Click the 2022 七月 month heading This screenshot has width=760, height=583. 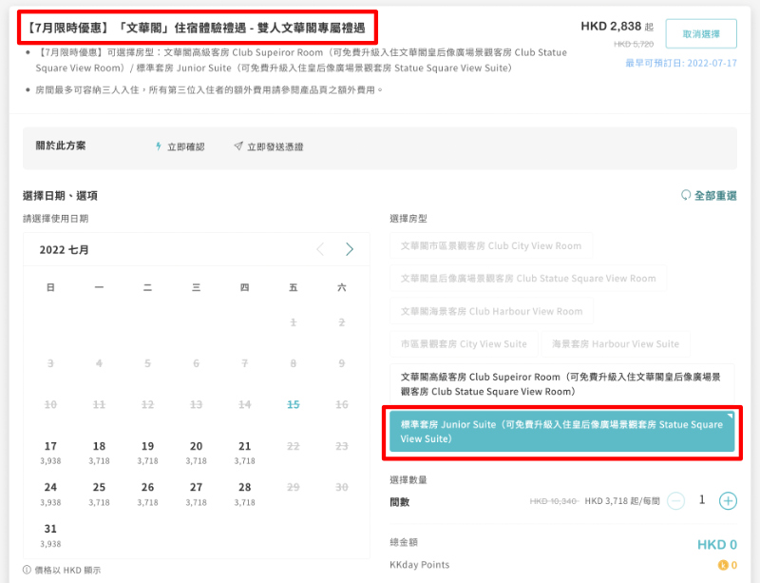pyautogui.click(x=64, y=249)
